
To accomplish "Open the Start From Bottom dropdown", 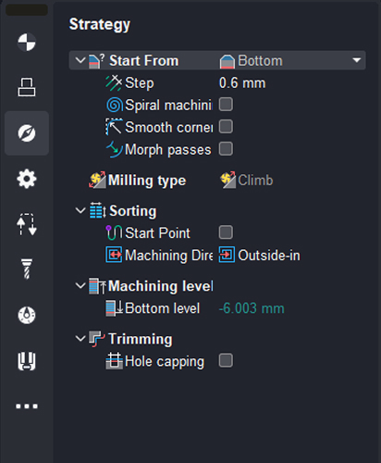I will click(292, 60).
